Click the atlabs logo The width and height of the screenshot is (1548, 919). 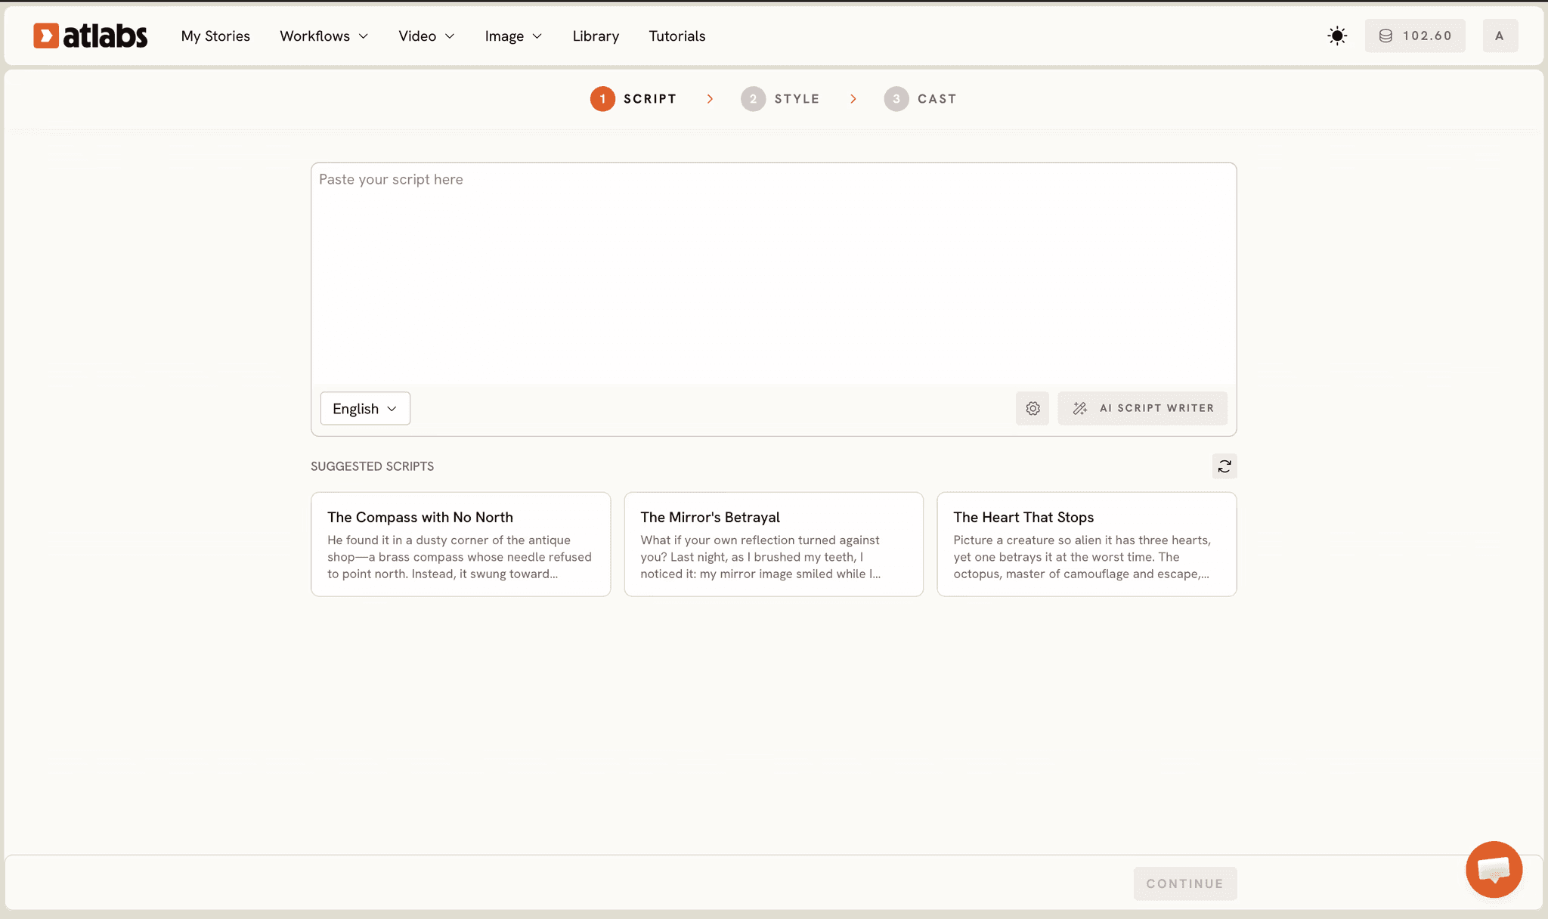tap(90, 36)
